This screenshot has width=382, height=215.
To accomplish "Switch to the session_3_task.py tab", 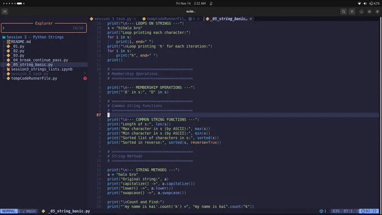I will point(113,19).
